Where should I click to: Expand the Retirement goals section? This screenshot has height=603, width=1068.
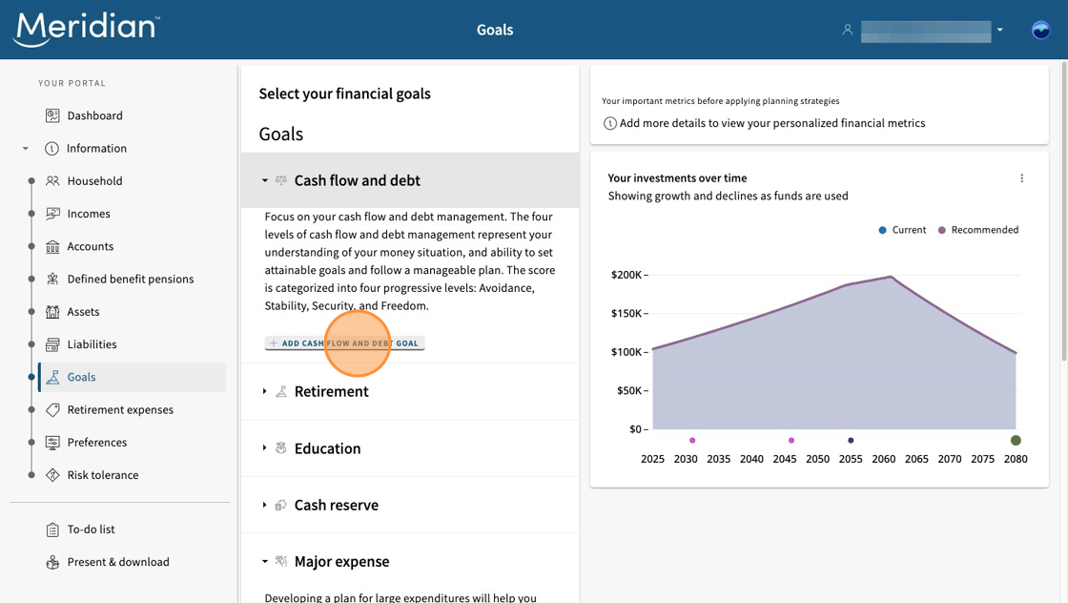click(x=265, y=392)
